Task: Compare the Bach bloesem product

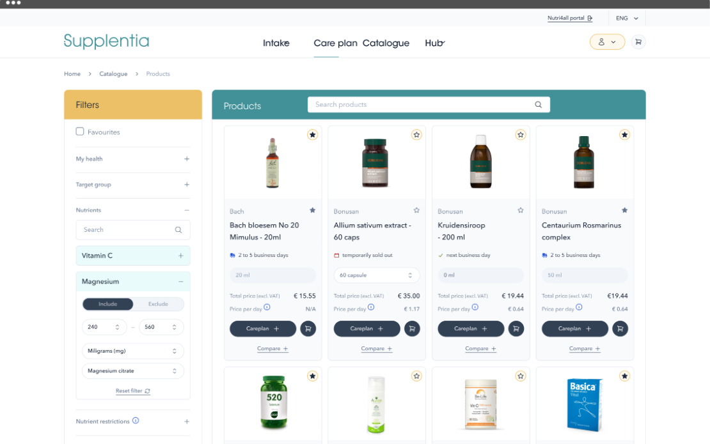Action: [272, 349]
